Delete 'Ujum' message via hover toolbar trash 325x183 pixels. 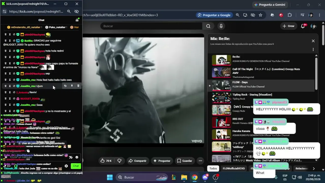point(78,86)
